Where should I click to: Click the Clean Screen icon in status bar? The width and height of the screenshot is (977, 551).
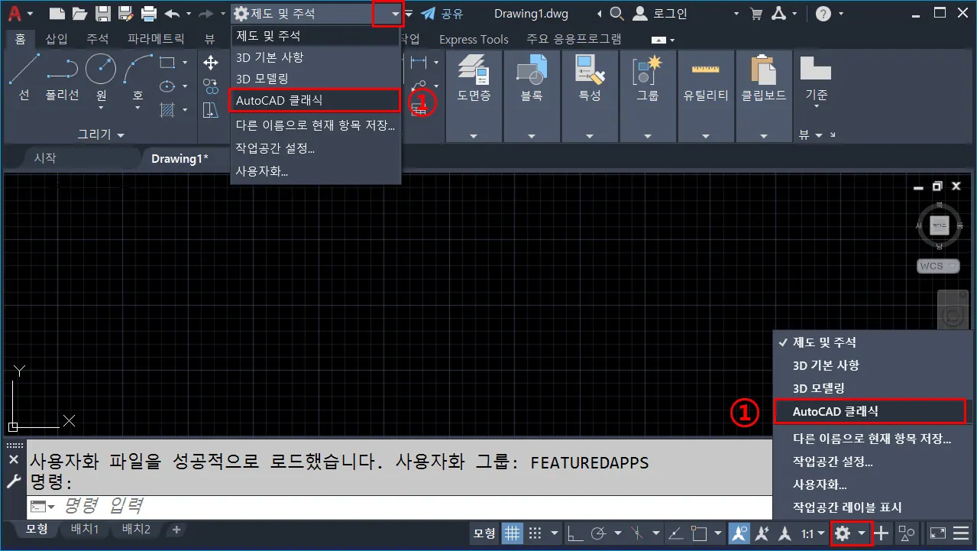coord(937,533)
